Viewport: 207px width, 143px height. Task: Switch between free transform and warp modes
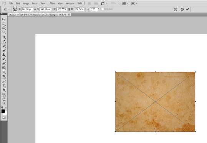point(175,9)
